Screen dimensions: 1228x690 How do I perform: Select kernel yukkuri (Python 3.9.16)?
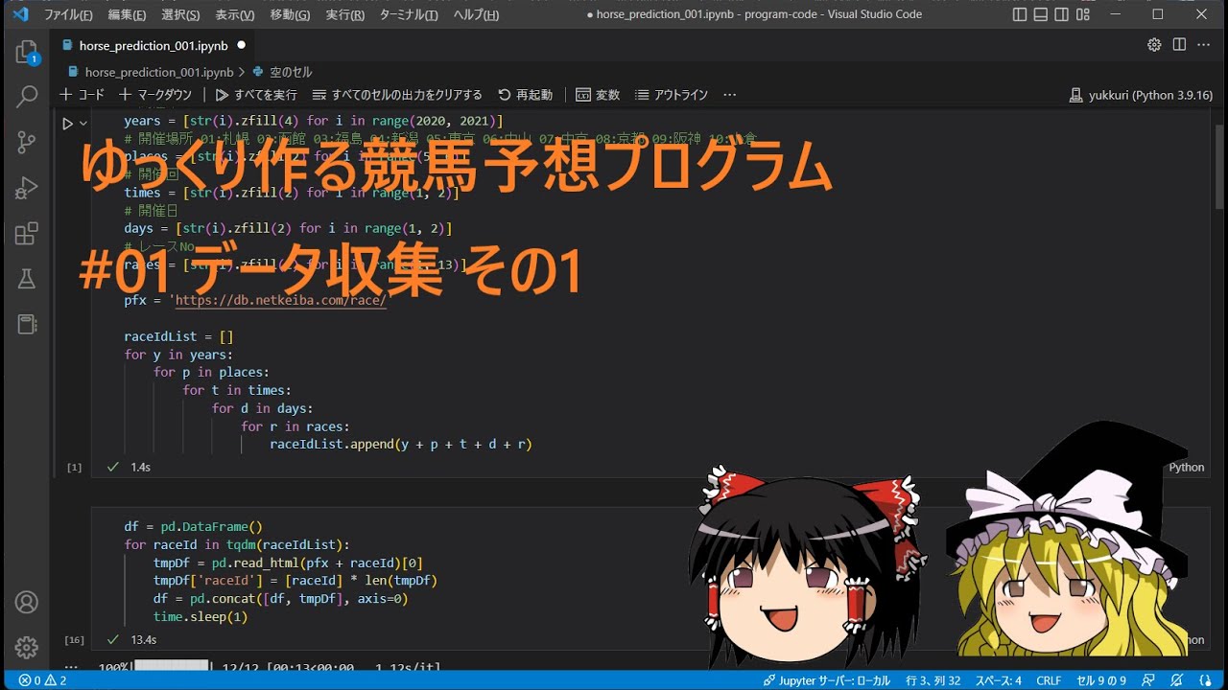pyautogui.click(x=1141, y=95)
